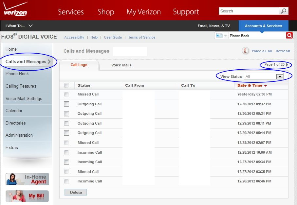
Task: Open the View Status dropdown
Action: (x=279, y=77)
